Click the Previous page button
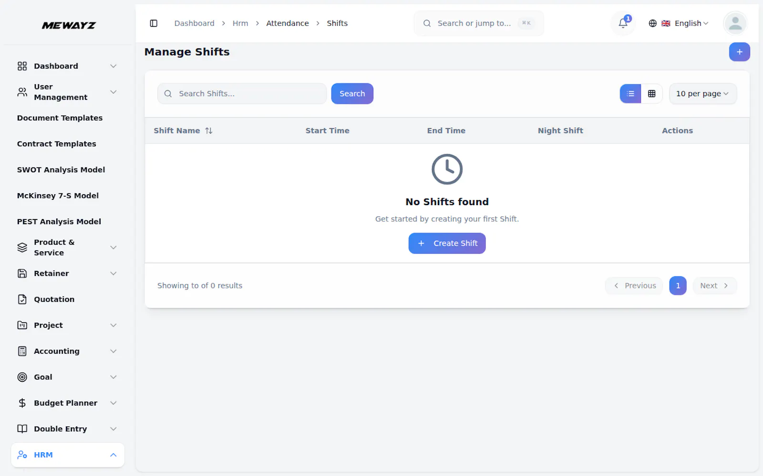The width and height of the screenshot is (763, 476). tap(634, 286)
